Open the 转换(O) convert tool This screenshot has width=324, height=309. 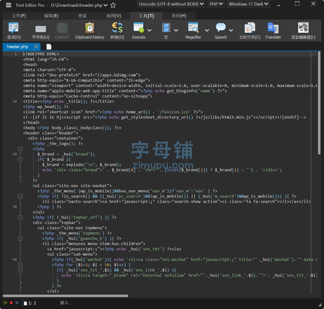(x=117, y=31)
